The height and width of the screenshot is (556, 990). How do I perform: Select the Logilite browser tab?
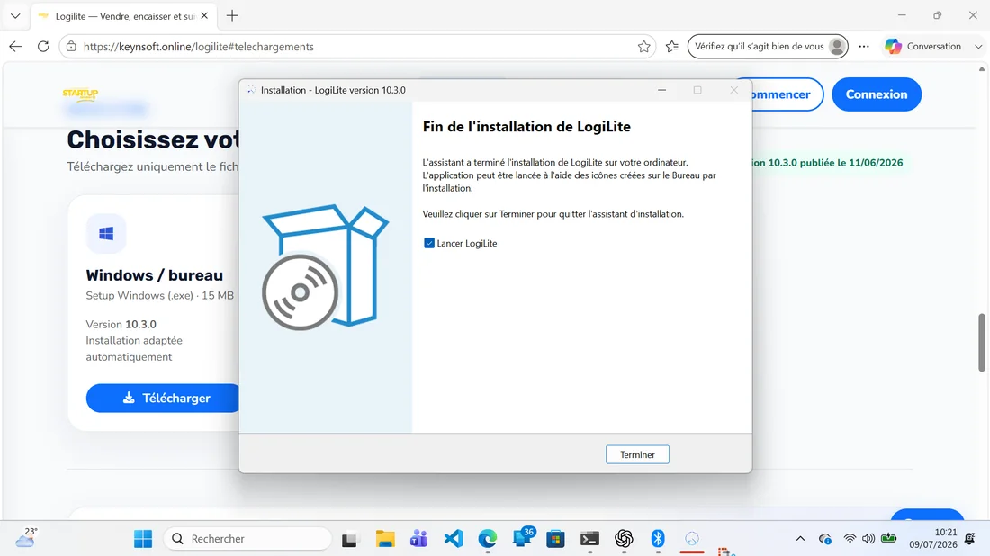pos(123,16)
